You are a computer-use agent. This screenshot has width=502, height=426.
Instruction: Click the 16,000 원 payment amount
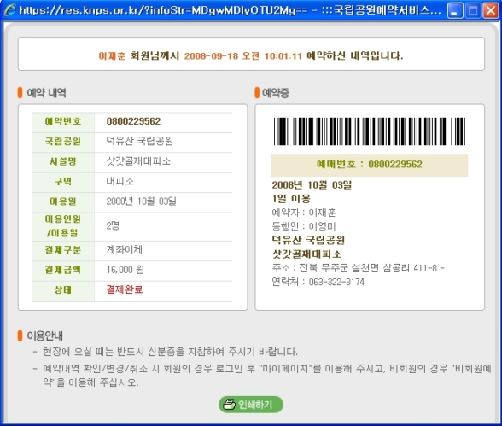click(125, 270)
